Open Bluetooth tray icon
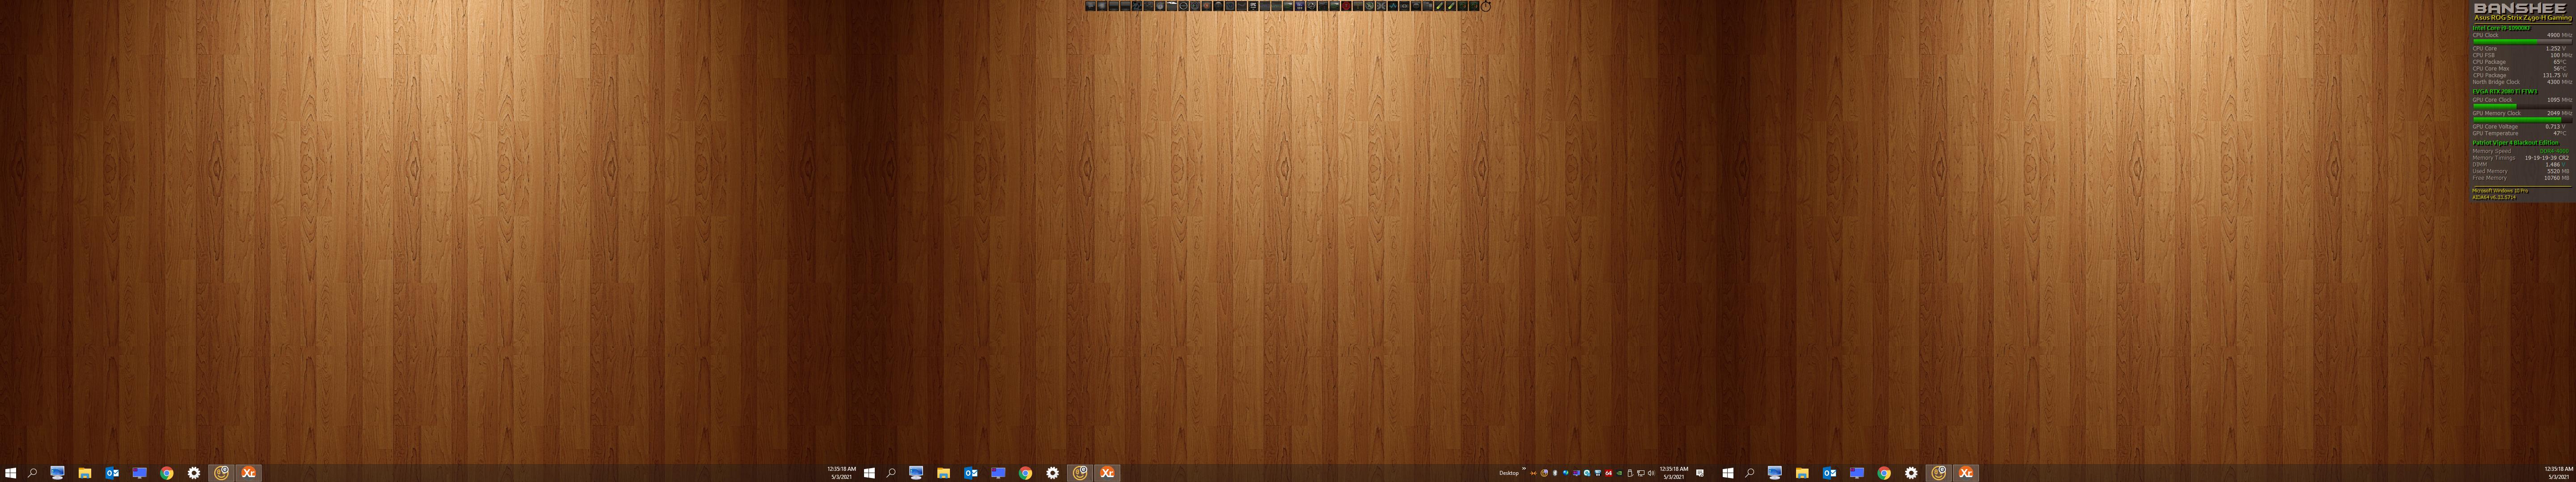This screenshot has width=2576, height=482. click(x=1555, y=473)
